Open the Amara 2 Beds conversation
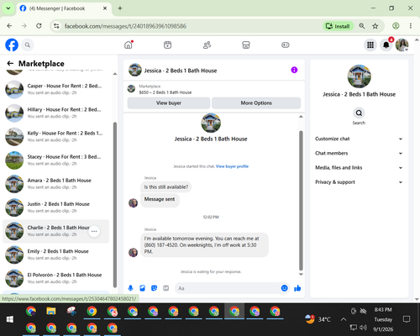This screenshot has width=420, height=336. tap(56, 184)
